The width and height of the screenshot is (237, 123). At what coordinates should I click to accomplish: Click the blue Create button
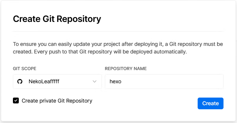point(211,103)
